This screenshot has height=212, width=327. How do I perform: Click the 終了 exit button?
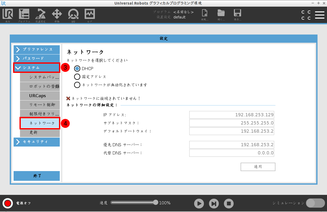tap(37, 176)
